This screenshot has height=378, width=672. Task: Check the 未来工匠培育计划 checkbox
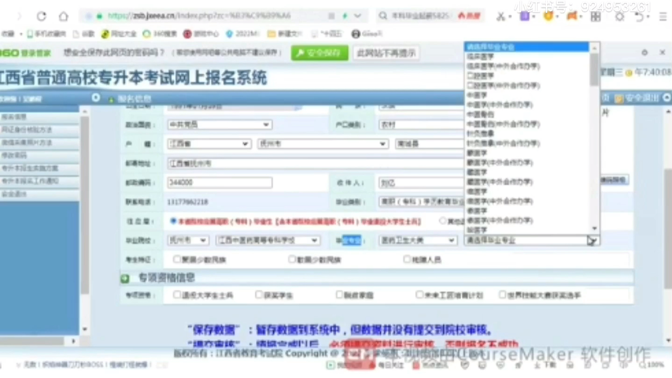(x=419, y=295)
